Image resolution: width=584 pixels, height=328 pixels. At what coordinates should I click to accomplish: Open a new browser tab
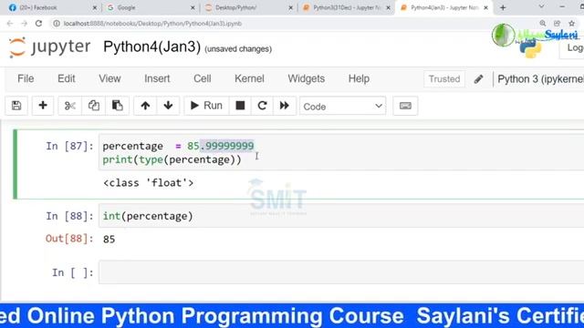[x=503, y=7]
